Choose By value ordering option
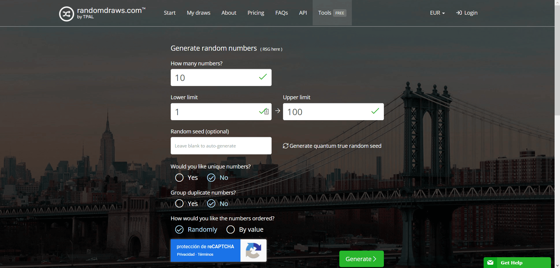 click(231, 230)
